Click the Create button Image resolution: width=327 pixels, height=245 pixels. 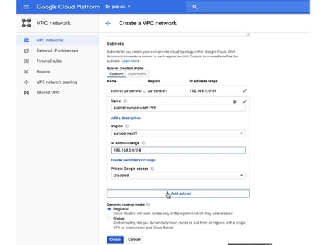pos(115,240)
